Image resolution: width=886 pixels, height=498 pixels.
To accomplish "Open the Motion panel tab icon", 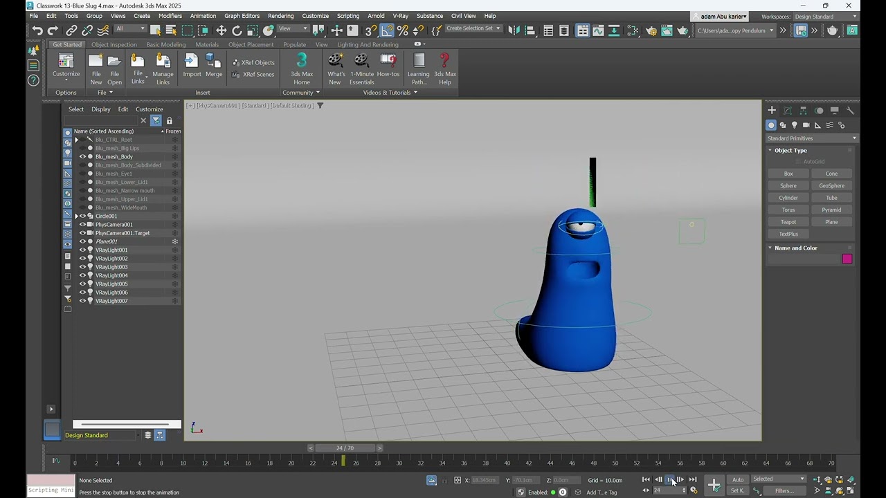I will click(x=820, y=111).
